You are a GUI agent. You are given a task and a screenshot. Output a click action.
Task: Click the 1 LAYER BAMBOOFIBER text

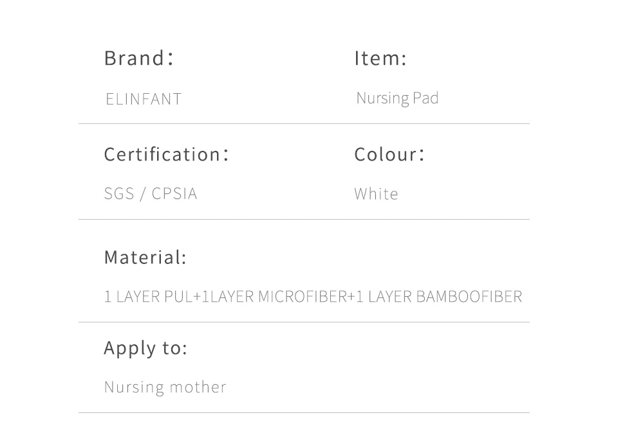[439, 297]
